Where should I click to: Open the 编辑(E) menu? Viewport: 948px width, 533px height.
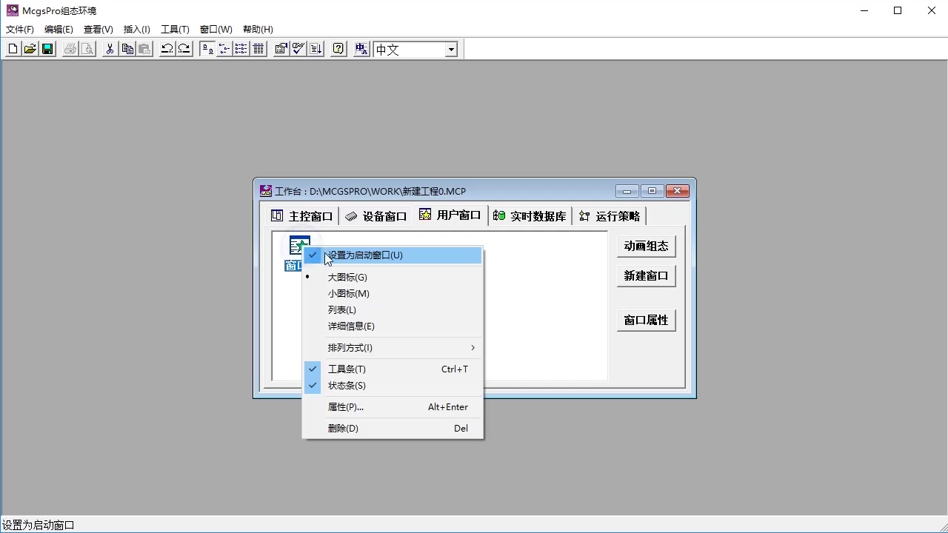[x=59, y=30]
